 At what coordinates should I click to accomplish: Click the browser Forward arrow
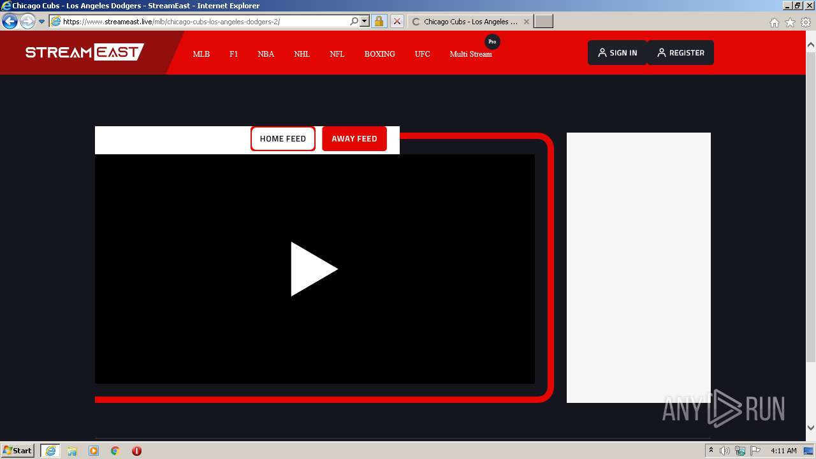click(x=27, y=21)
